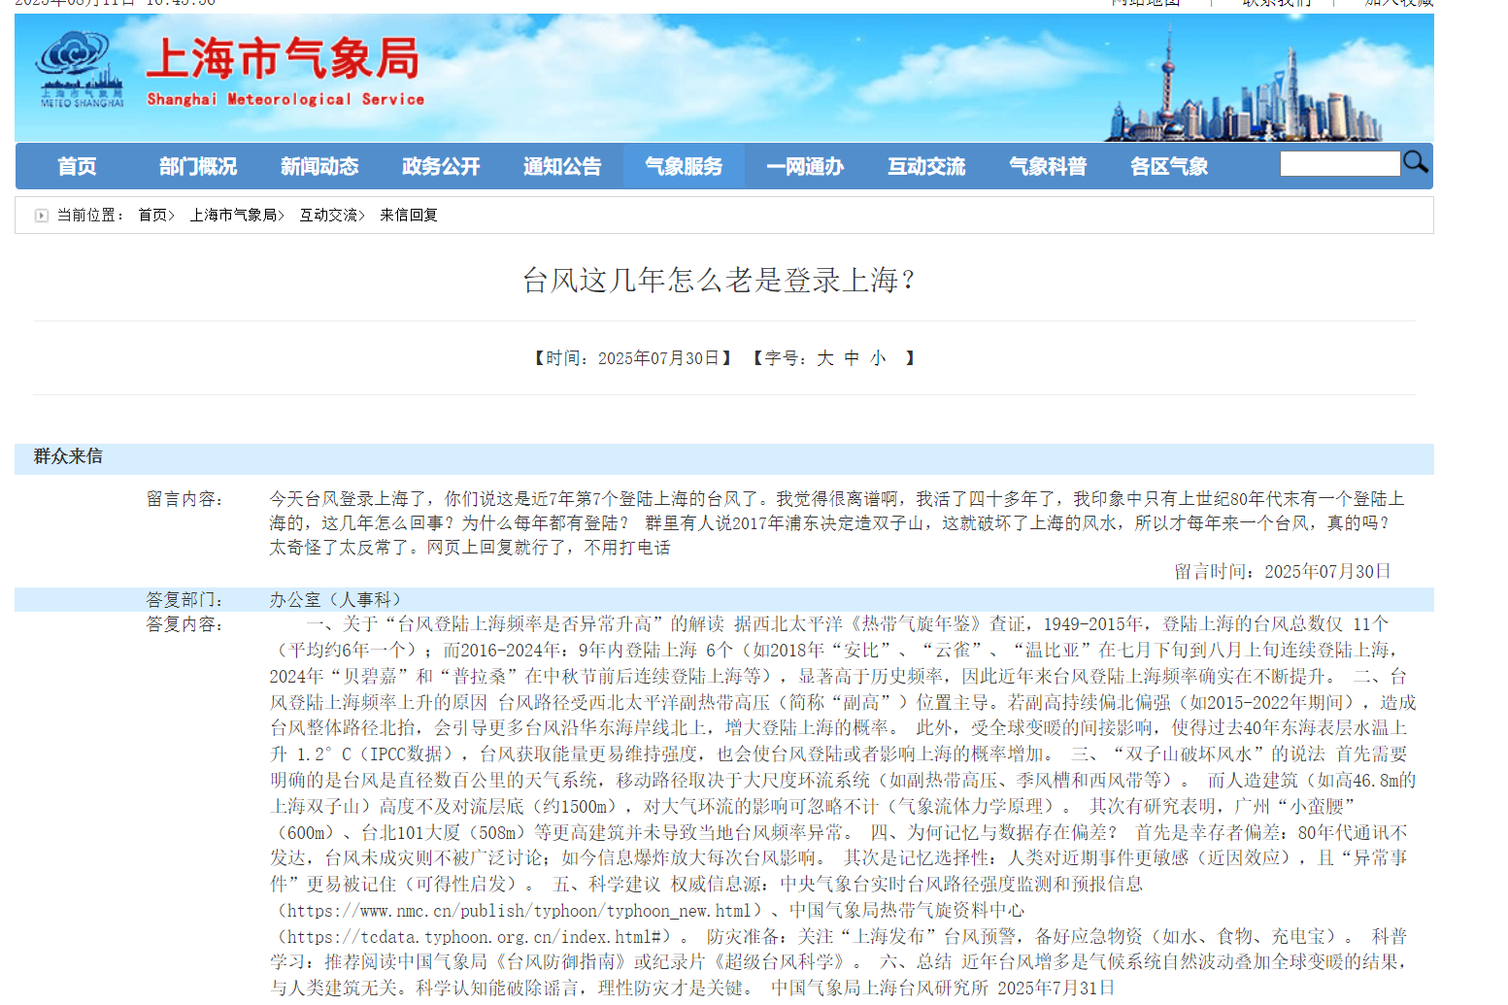Click the 来信回复 breadcrumb link
1508x1005 pixels.
tap(409, 216)
